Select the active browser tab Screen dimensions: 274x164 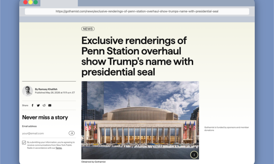[59, 3]
